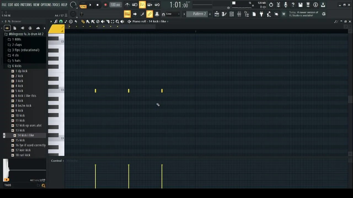Open the EDIT menu
This screenshot has width=353, height=198.
pos(10,5)
